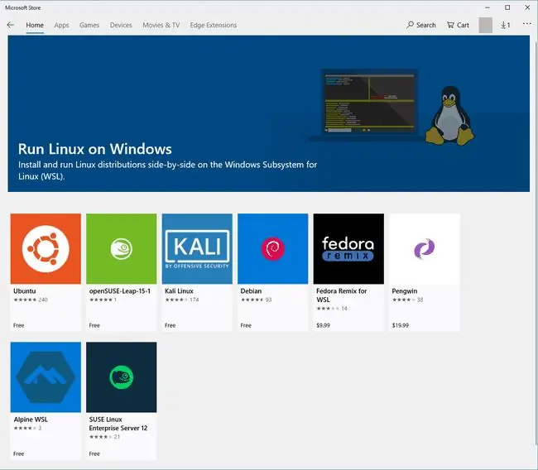Image resolution: width=538 pixels, height=470 pixels.
Task: Open the shopping Cart
Action: [458, 25]
